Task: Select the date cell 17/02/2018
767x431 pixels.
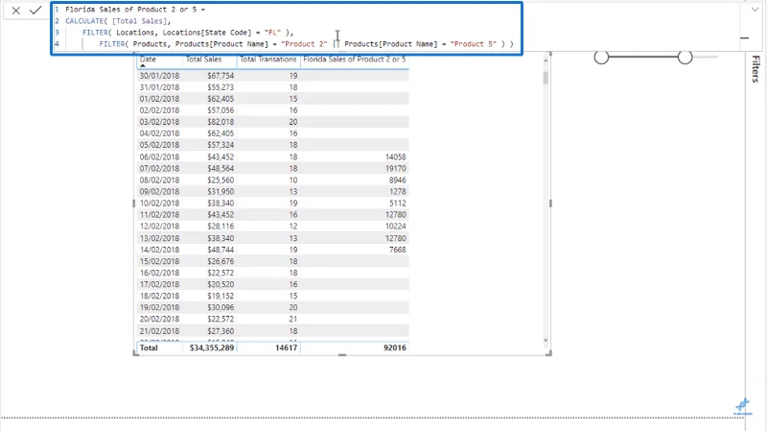Action: tap(159, 284)
